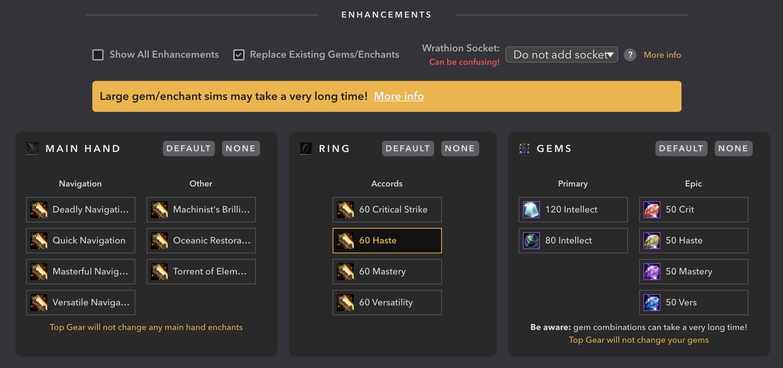Screen dimensions: 783x368
Task: Click the 50 Haste yellow gem icon
Action: tap(652, 241)
